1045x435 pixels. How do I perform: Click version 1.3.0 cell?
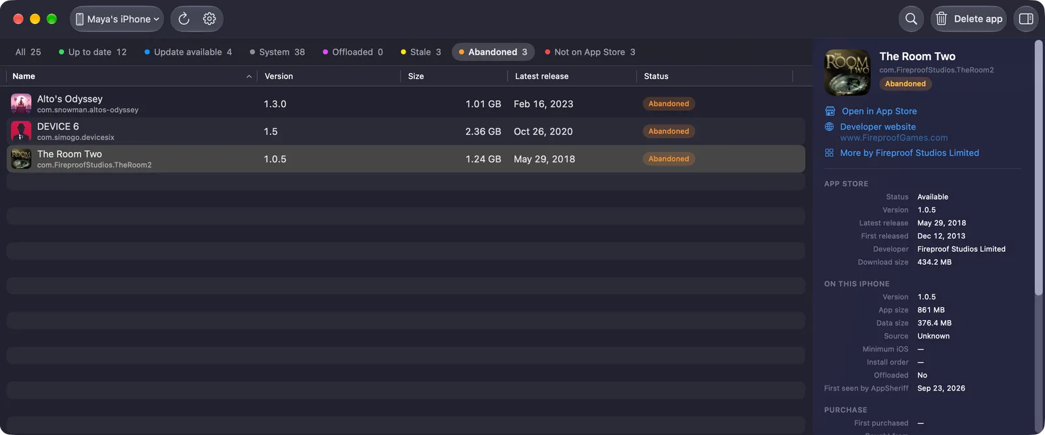(275, 104)
